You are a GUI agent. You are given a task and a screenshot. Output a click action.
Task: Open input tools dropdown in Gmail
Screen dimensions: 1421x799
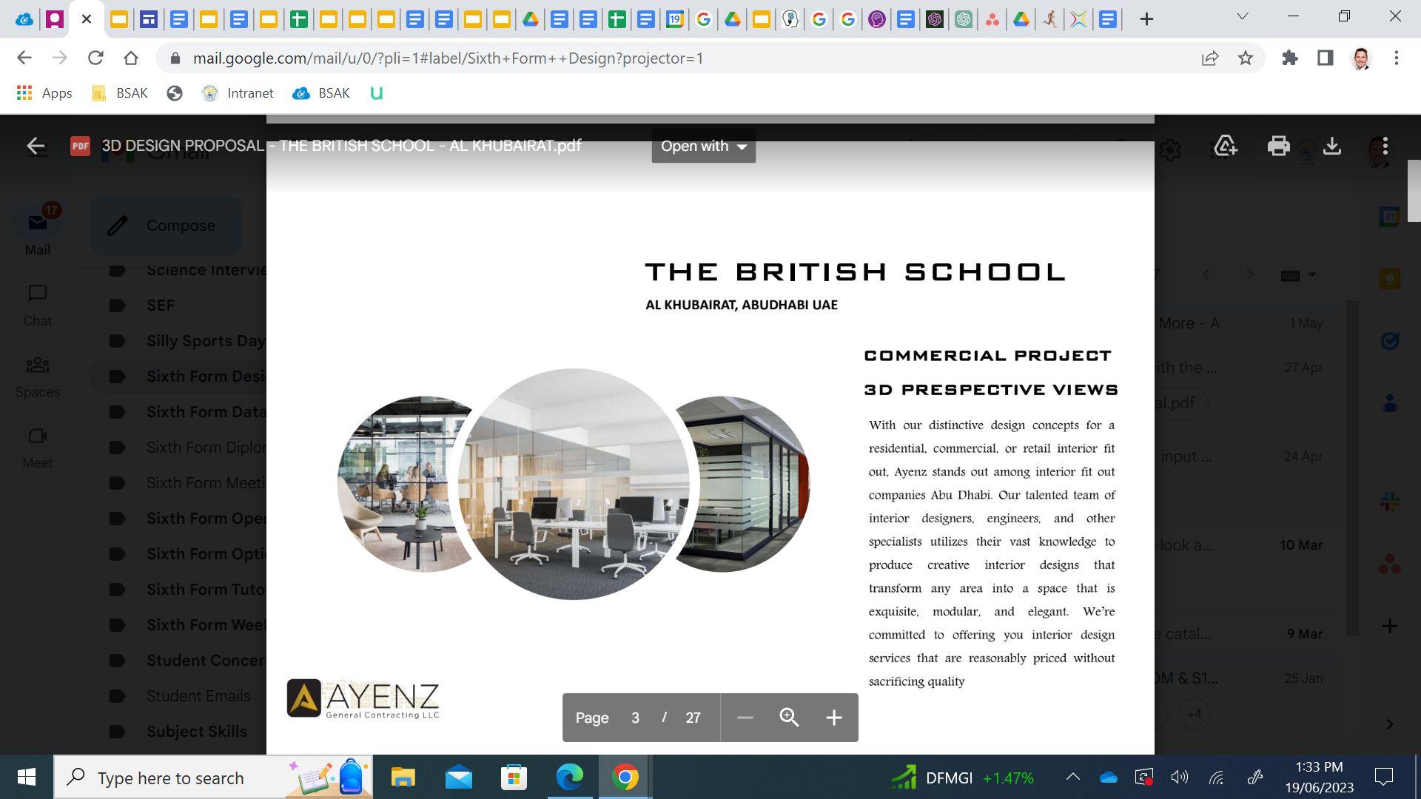click(1312, 275)
